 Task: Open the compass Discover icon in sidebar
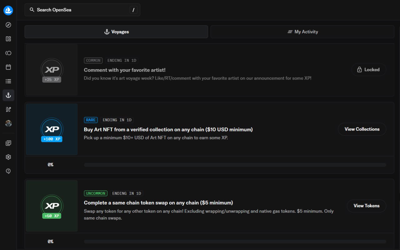8,25
